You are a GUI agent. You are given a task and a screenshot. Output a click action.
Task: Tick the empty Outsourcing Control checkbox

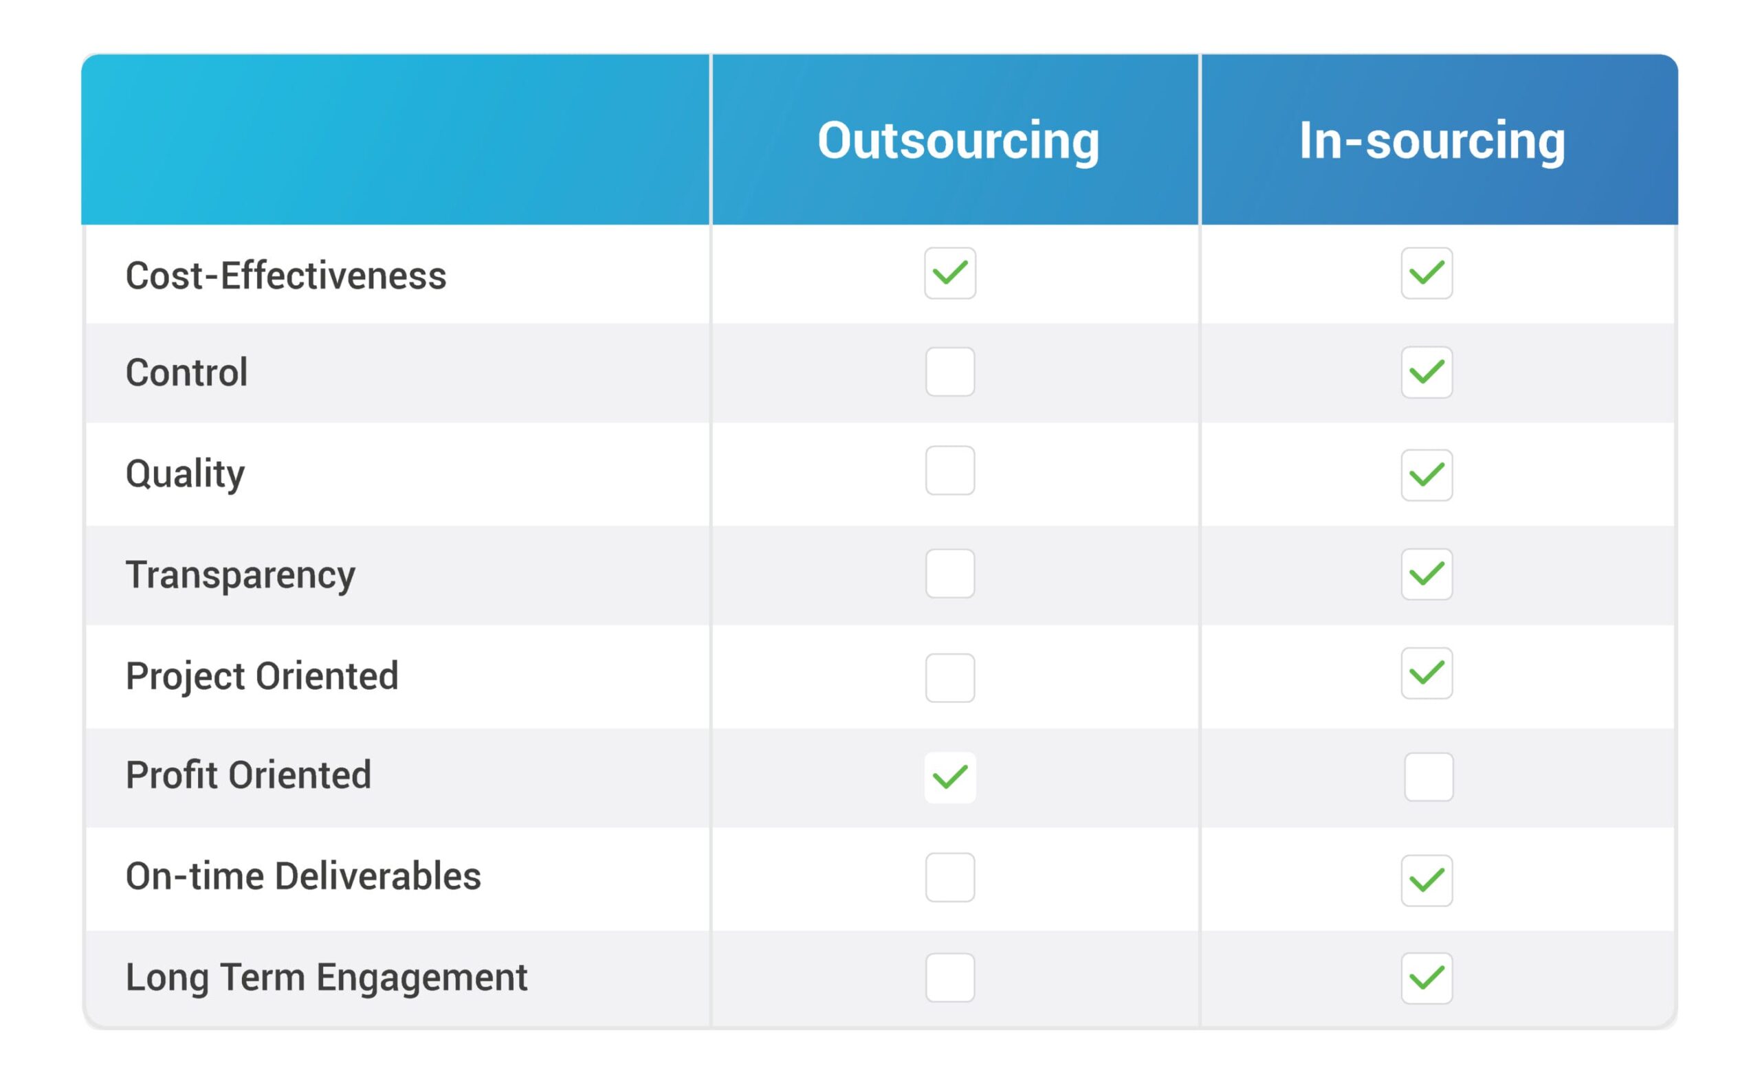tap(949, 372)
